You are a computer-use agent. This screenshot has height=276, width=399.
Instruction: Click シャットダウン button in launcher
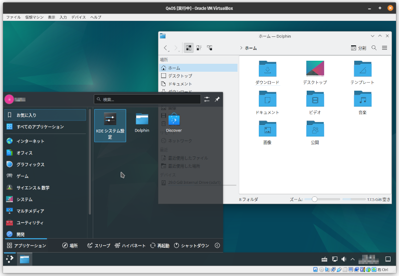[192, 246]
